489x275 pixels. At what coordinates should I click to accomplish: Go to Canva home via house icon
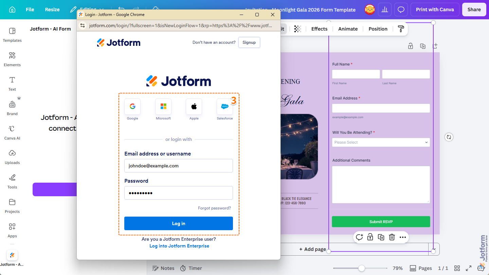coord(12,10)
